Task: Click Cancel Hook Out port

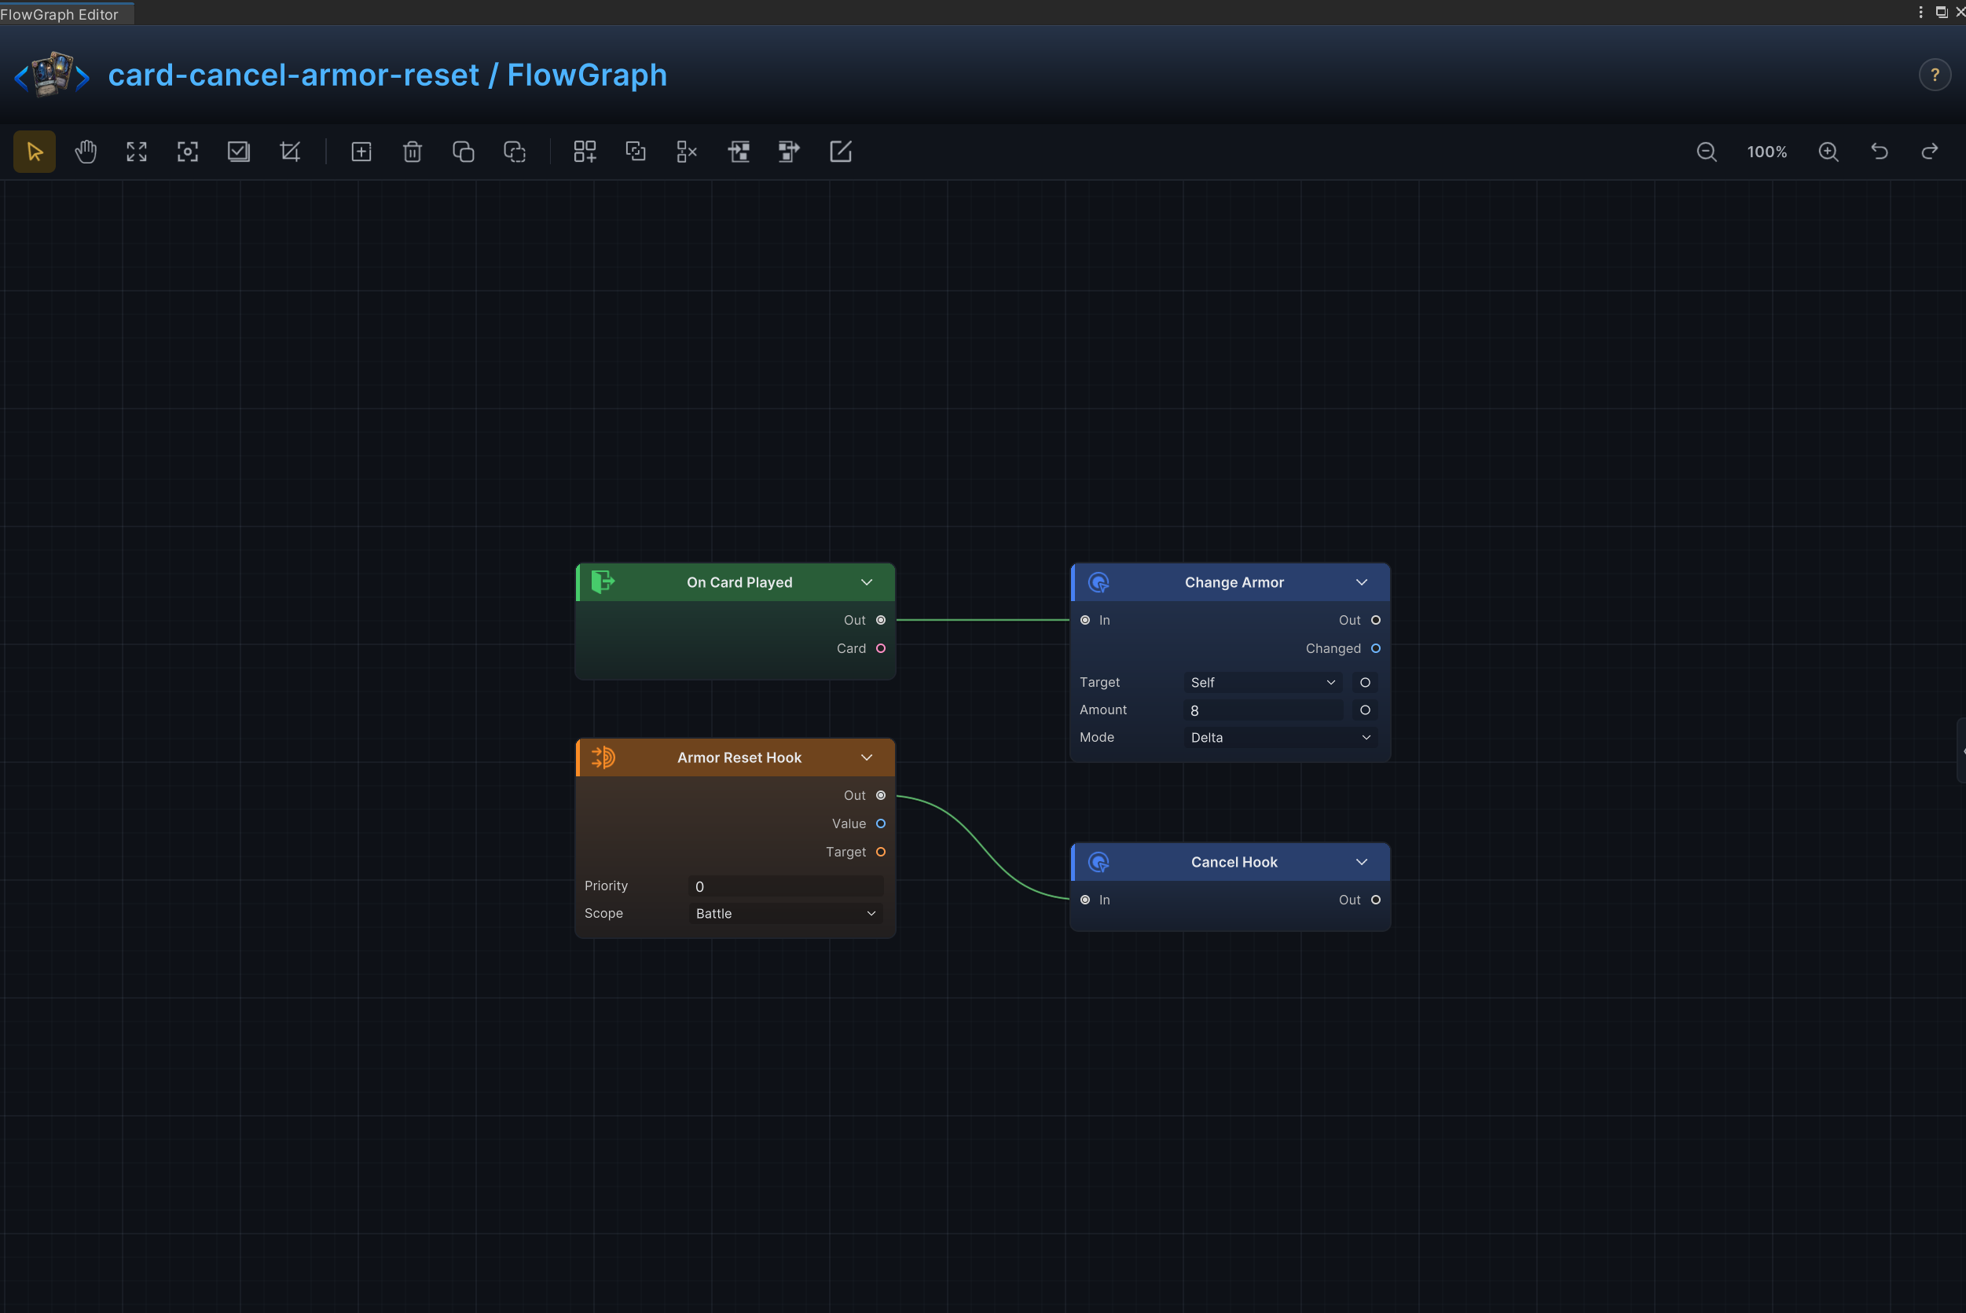Action: point(1376,900)
